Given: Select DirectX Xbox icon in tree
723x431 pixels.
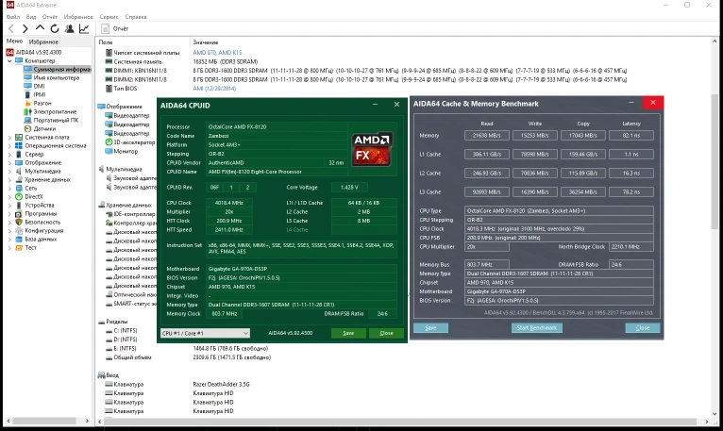Looking at the screenshot, I should click(19, 196).
